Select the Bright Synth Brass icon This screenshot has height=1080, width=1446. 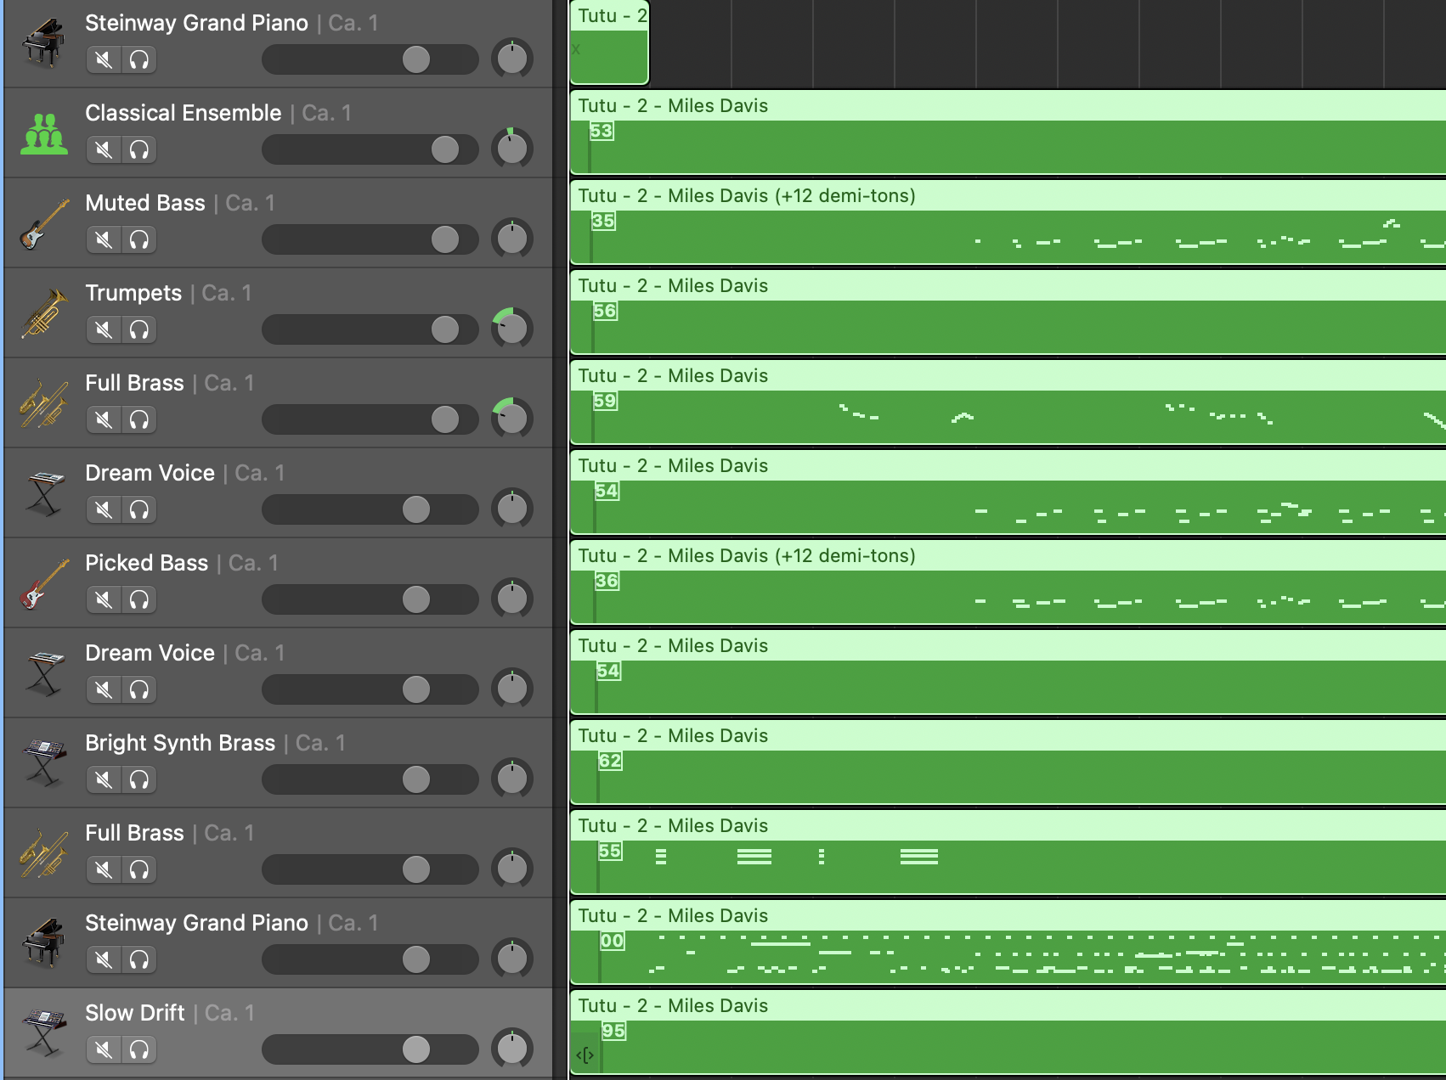coord(42,762)
